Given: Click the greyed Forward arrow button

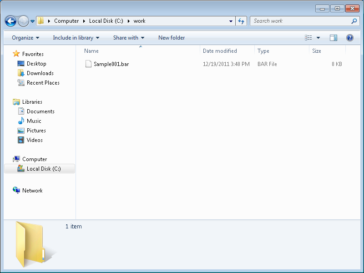Looking at the screenshot, I should (24, 21).
